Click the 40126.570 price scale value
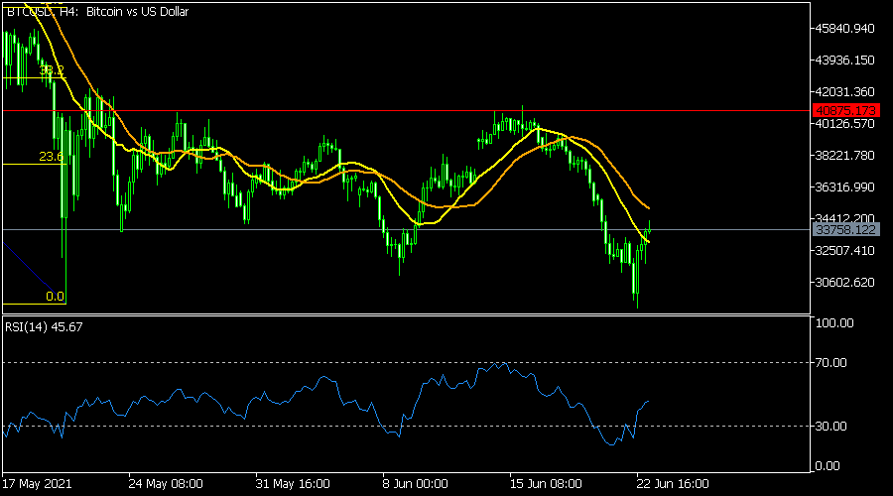Screen dimensions: 893x496 pyautogui.click(x=844, y=124)
